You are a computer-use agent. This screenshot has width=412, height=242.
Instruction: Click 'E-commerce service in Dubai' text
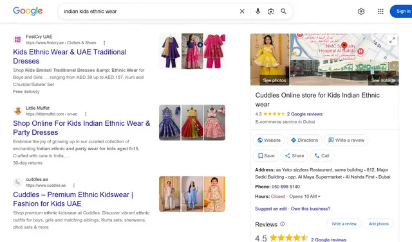(285, 122)
